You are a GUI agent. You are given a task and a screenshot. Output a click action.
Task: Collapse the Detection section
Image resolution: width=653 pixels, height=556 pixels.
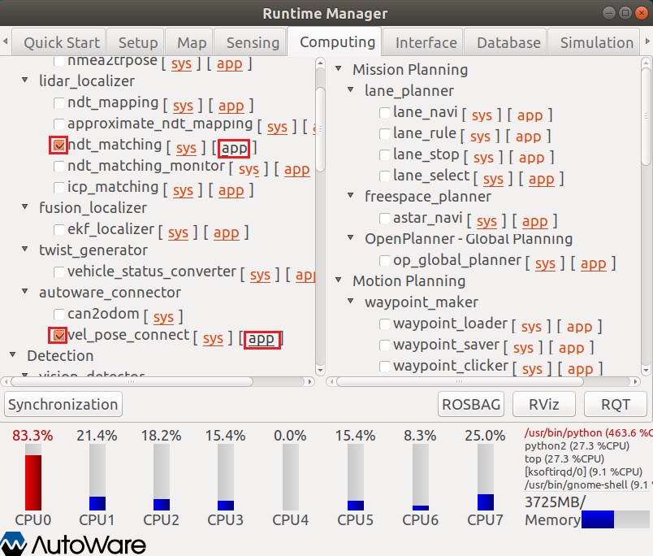click(13, 354)
